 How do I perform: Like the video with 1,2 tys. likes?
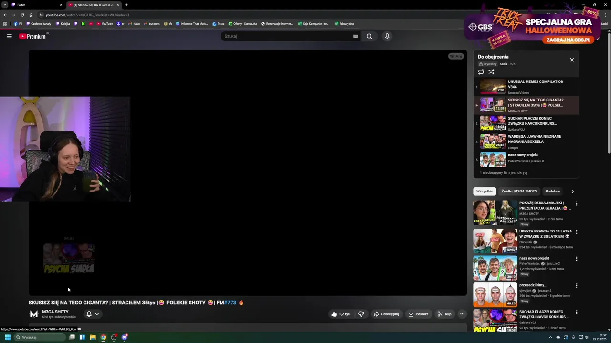click(x=341, y=314)
